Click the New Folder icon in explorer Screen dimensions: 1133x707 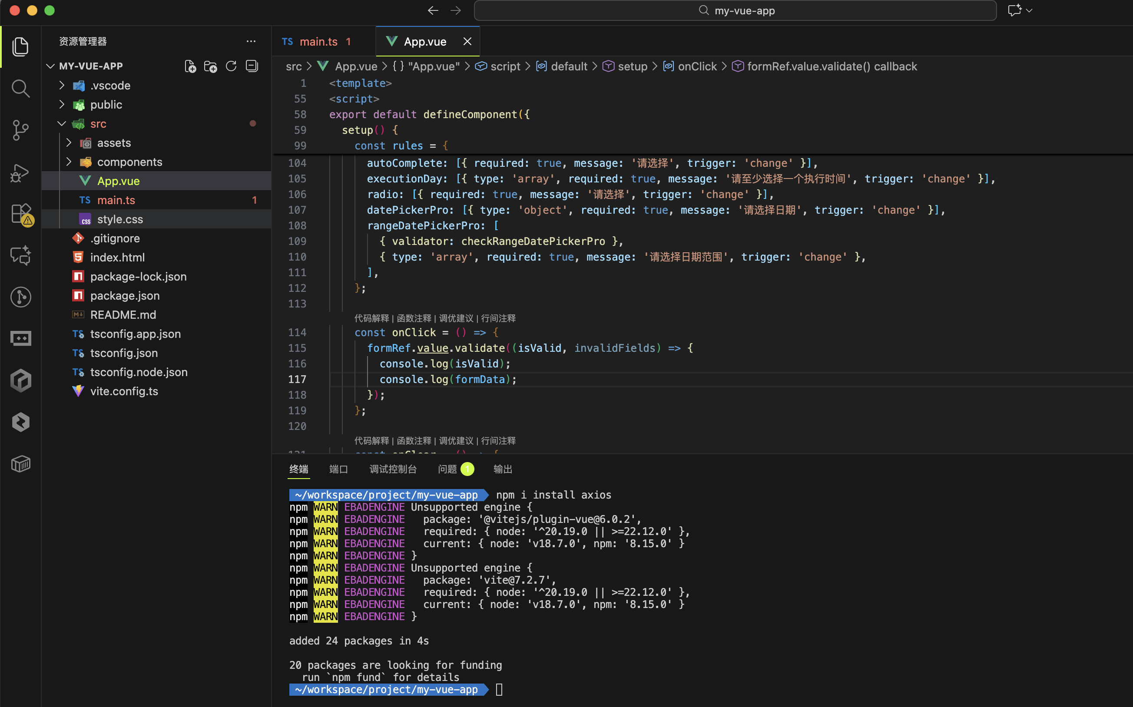211,66
